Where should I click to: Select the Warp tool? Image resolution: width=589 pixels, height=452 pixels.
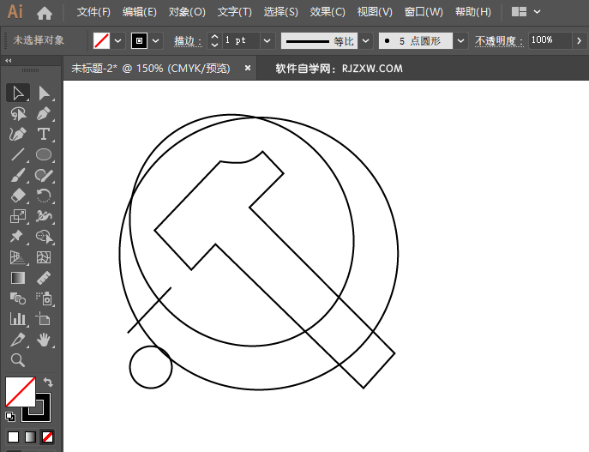[44, 216]
